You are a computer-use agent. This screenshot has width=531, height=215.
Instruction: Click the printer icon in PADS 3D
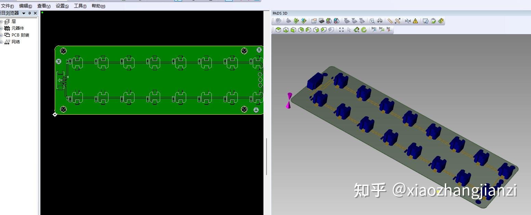tap(379, 21)
